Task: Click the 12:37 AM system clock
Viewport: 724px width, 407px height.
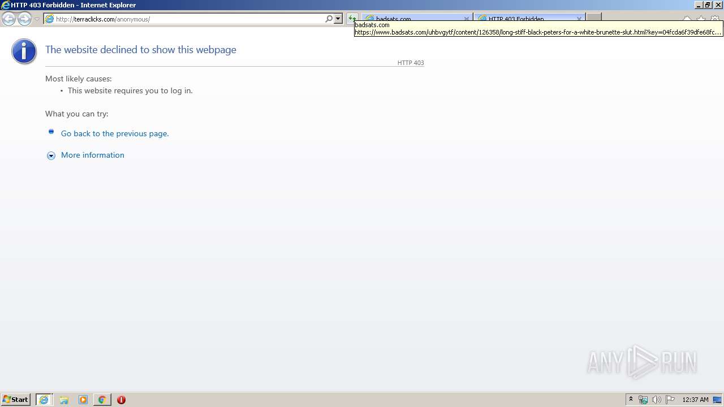Action: (x=695, y=400)
